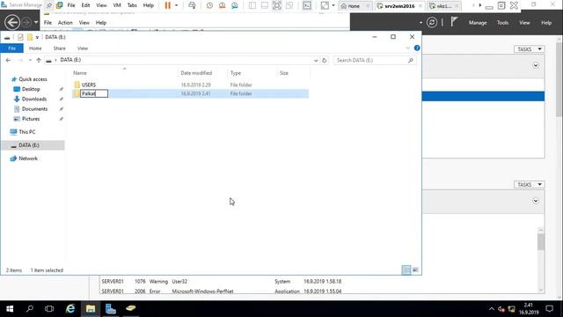
Task: Open Quick access in navigation pane
Action: 33,79
